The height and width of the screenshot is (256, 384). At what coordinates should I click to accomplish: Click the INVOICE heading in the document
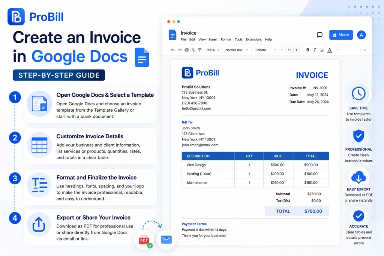pos(312,75)
